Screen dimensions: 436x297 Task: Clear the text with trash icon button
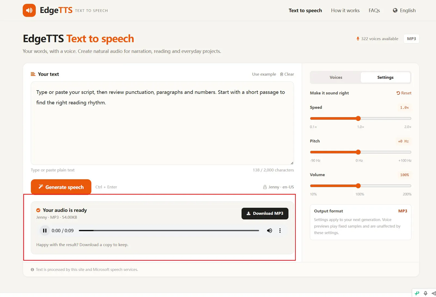(x=287, y=74)
